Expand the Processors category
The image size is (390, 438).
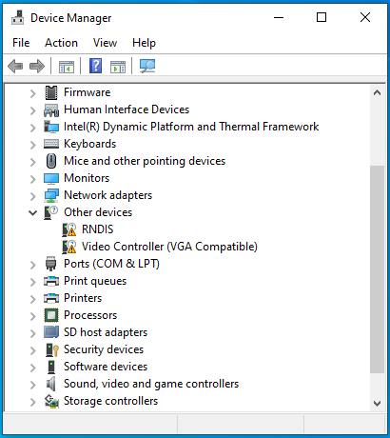point(33,315)
